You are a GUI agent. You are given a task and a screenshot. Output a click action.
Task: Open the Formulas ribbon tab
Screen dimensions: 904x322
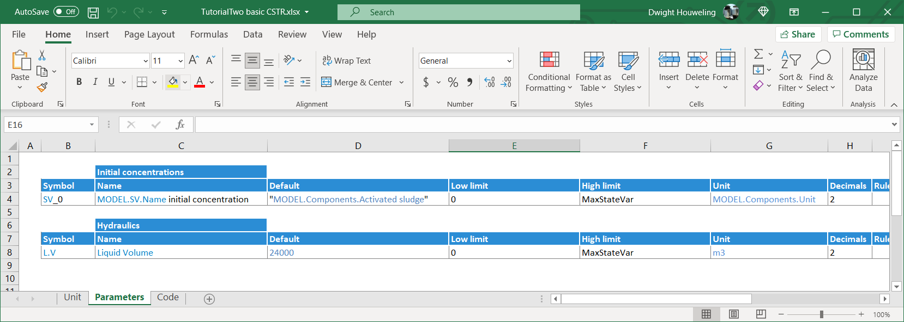point(209,34)
